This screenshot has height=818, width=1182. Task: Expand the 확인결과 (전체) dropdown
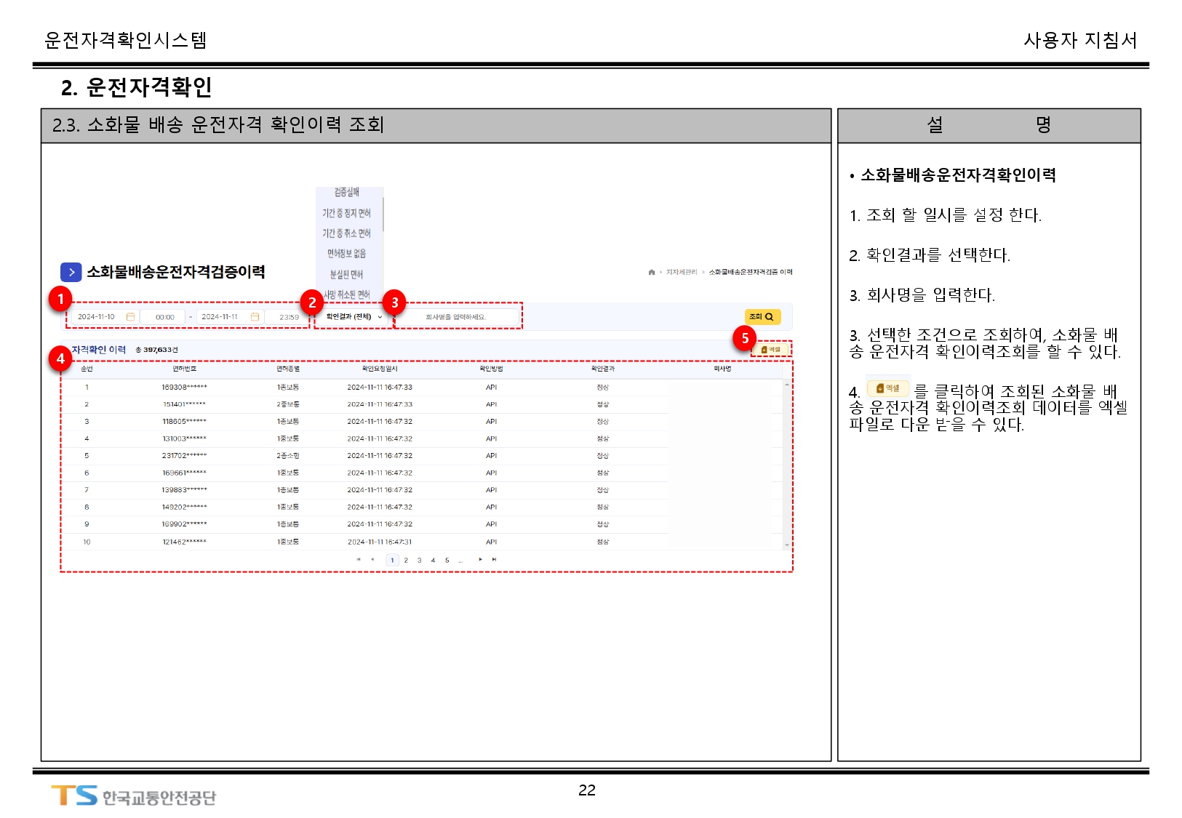(354, 317)
